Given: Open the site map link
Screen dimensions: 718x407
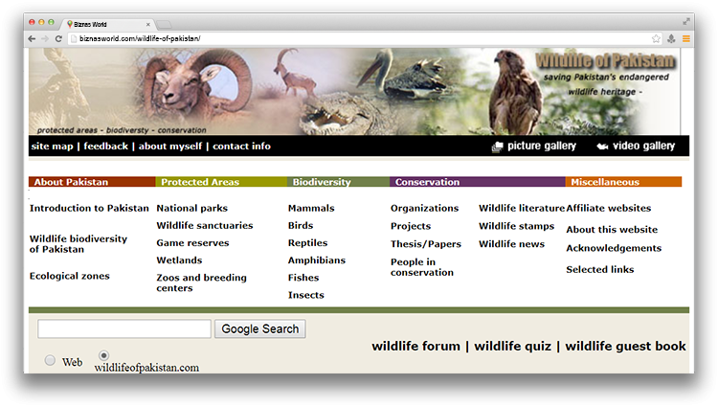Looking at the screenshot, I should (x=53, y=147).
